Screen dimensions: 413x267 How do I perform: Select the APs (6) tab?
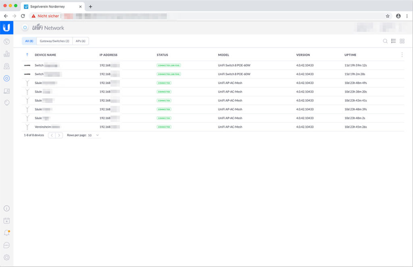80,41
